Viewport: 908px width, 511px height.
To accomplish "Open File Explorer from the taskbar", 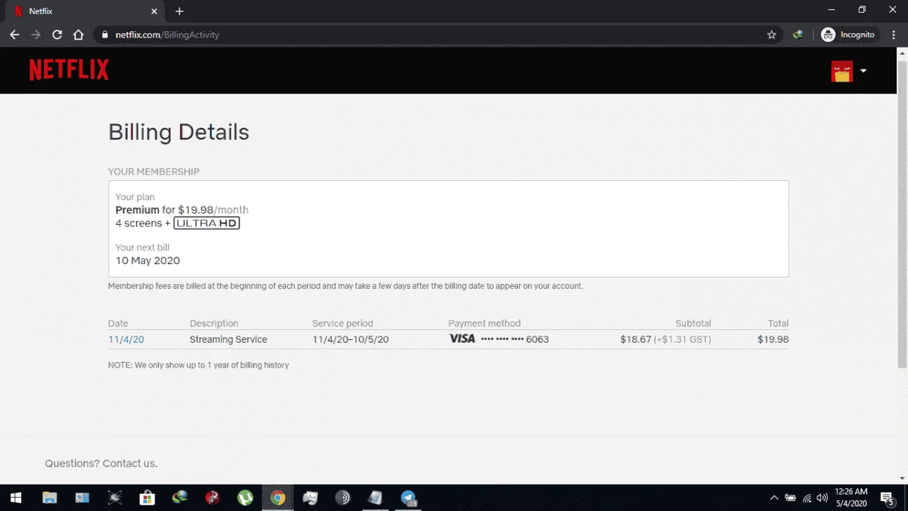I will 50,498.
